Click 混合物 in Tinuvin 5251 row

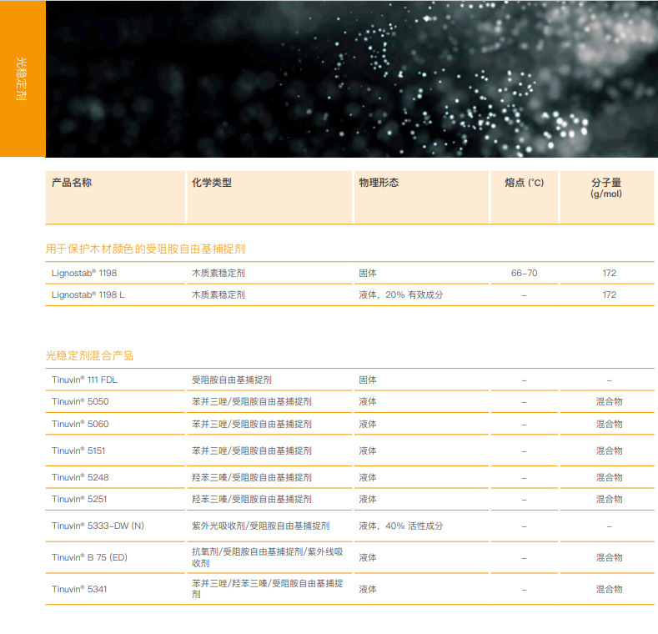(610, 499)
